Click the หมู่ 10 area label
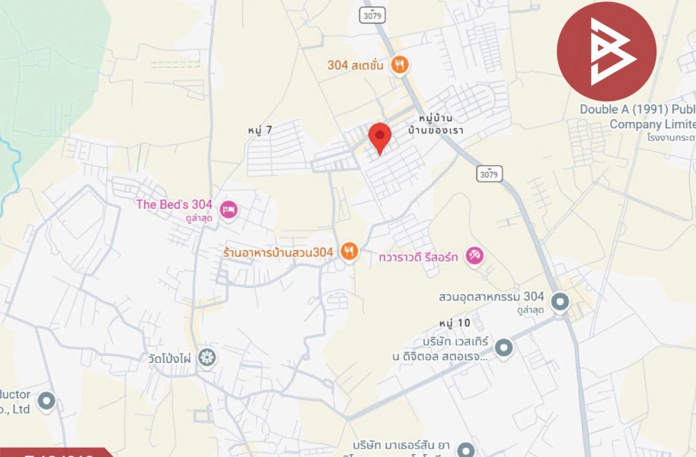The image size is (696, 457). click(x=455, y=323)
